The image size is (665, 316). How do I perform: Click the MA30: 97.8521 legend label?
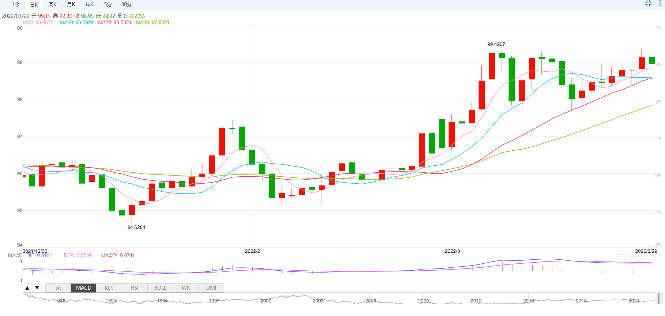click(153, 22)
